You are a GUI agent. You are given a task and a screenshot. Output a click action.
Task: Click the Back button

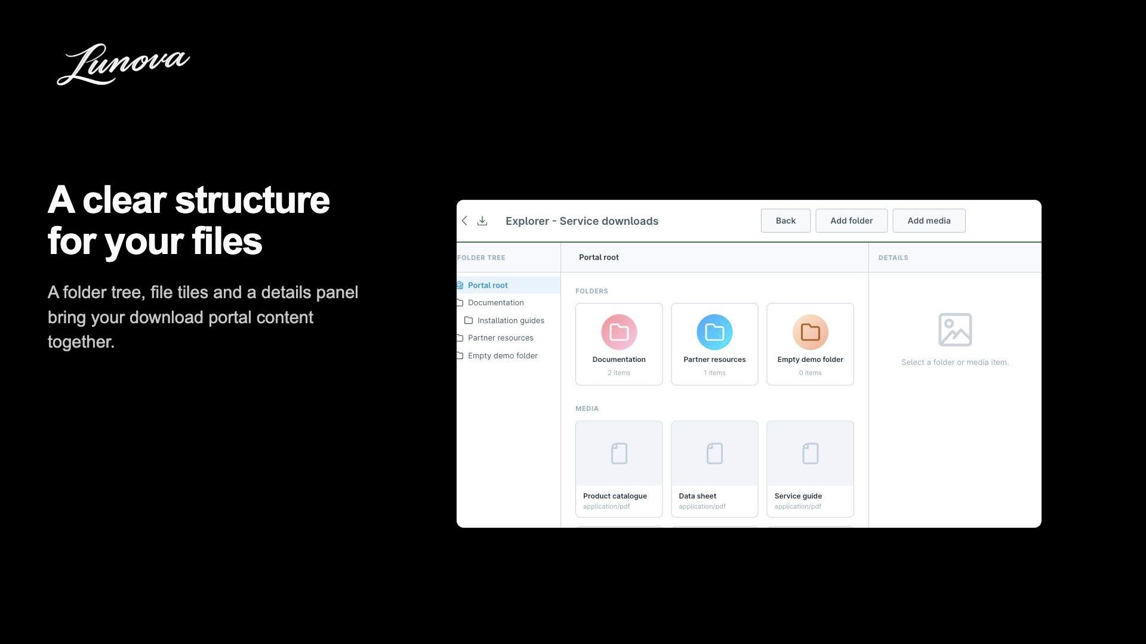click(785, 221)
